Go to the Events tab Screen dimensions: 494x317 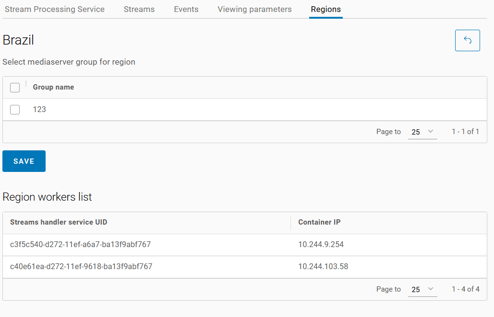(x=186, y=9)
